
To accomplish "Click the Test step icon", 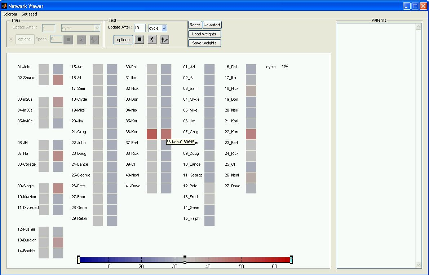I will tap(165, 40).
